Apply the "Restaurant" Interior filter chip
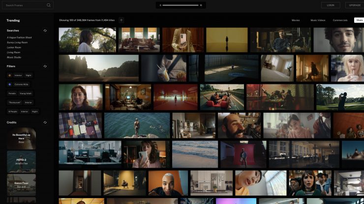The width and height of the screenshot is (364, 204). (x=20, y=102)
